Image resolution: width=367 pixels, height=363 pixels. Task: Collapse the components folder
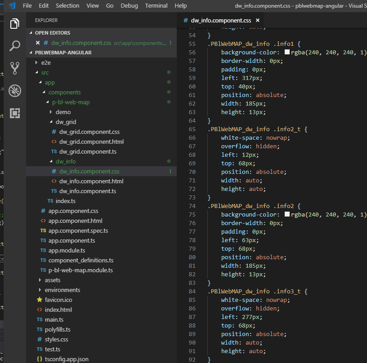click(x=44, y=92)
